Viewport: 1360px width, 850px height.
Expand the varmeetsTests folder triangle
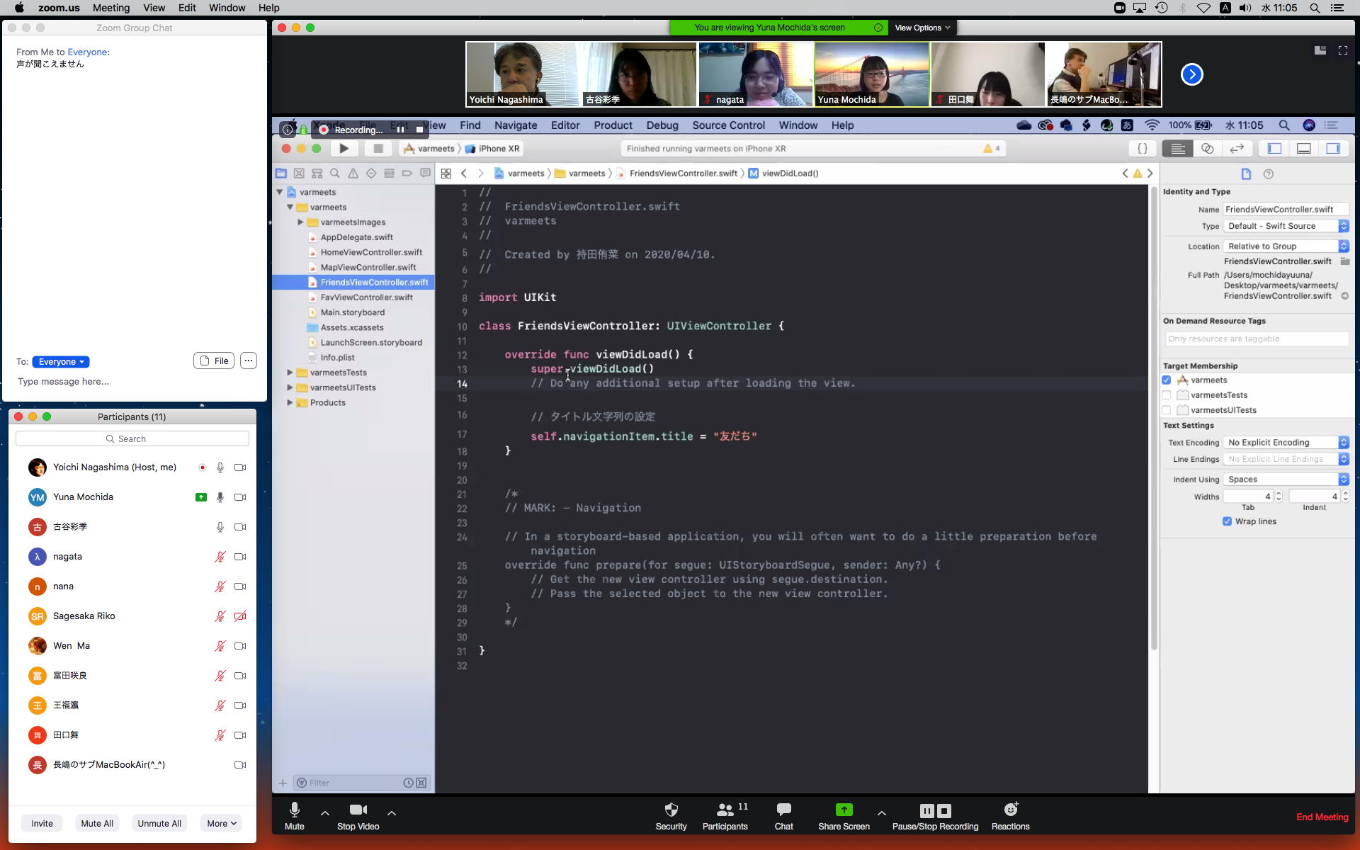290,373
